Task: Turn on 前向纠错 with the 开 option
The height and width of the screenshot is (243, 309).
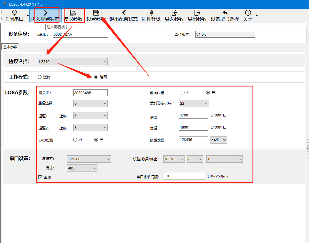Action: point(183,93)
